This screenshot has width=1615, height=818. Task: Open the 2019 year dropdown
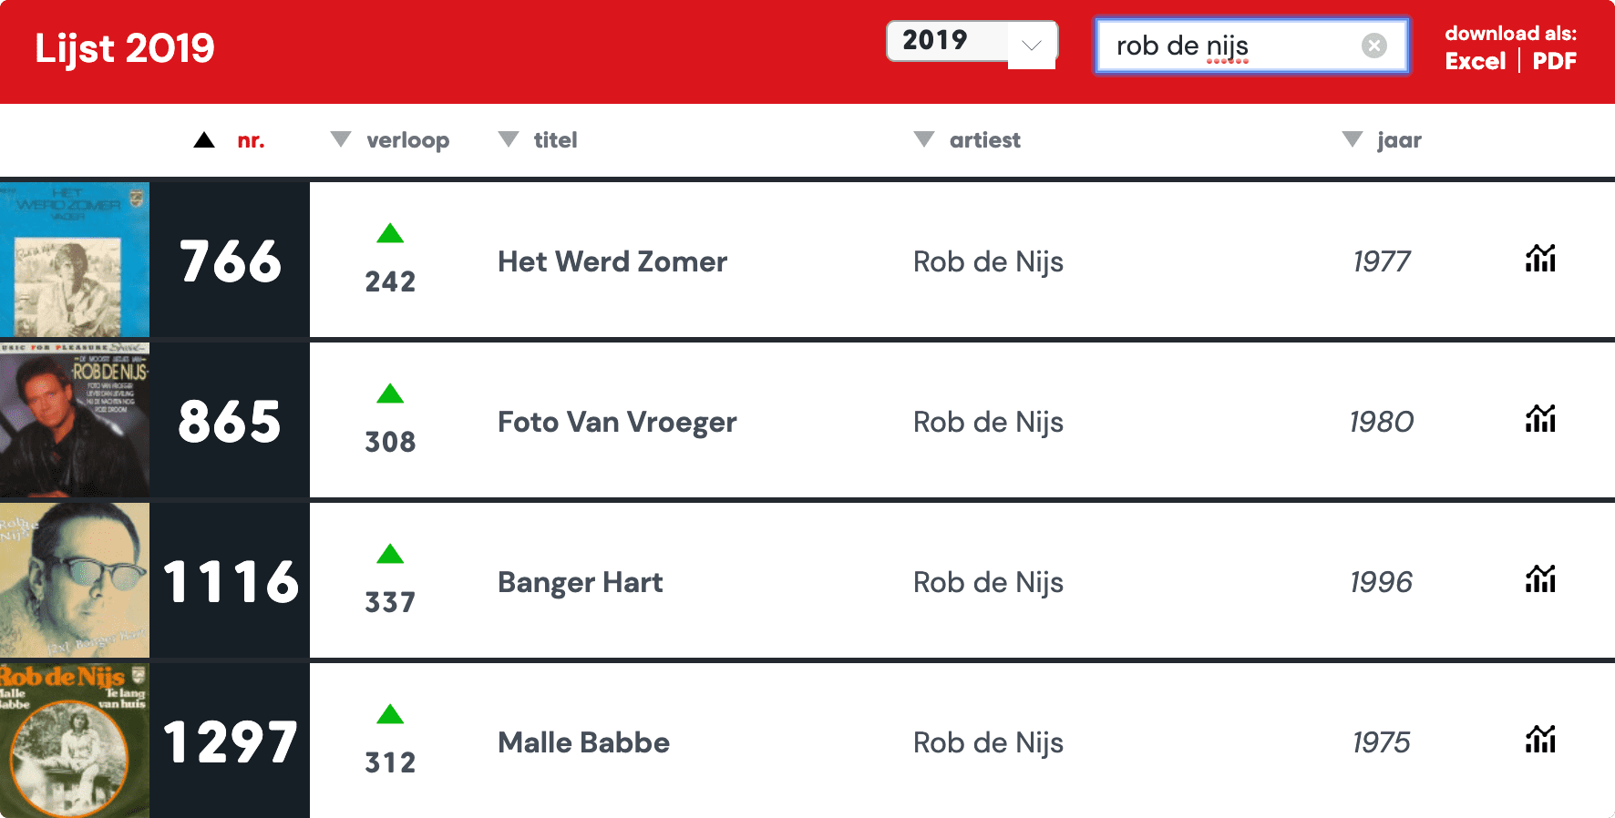(972, 43)
